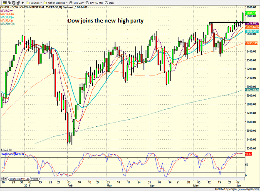Image resolution: width=260 pixels, height=191 pixels.
Task: Select the Stochastic(14(1),3) study tab
Action: [19, 179]
